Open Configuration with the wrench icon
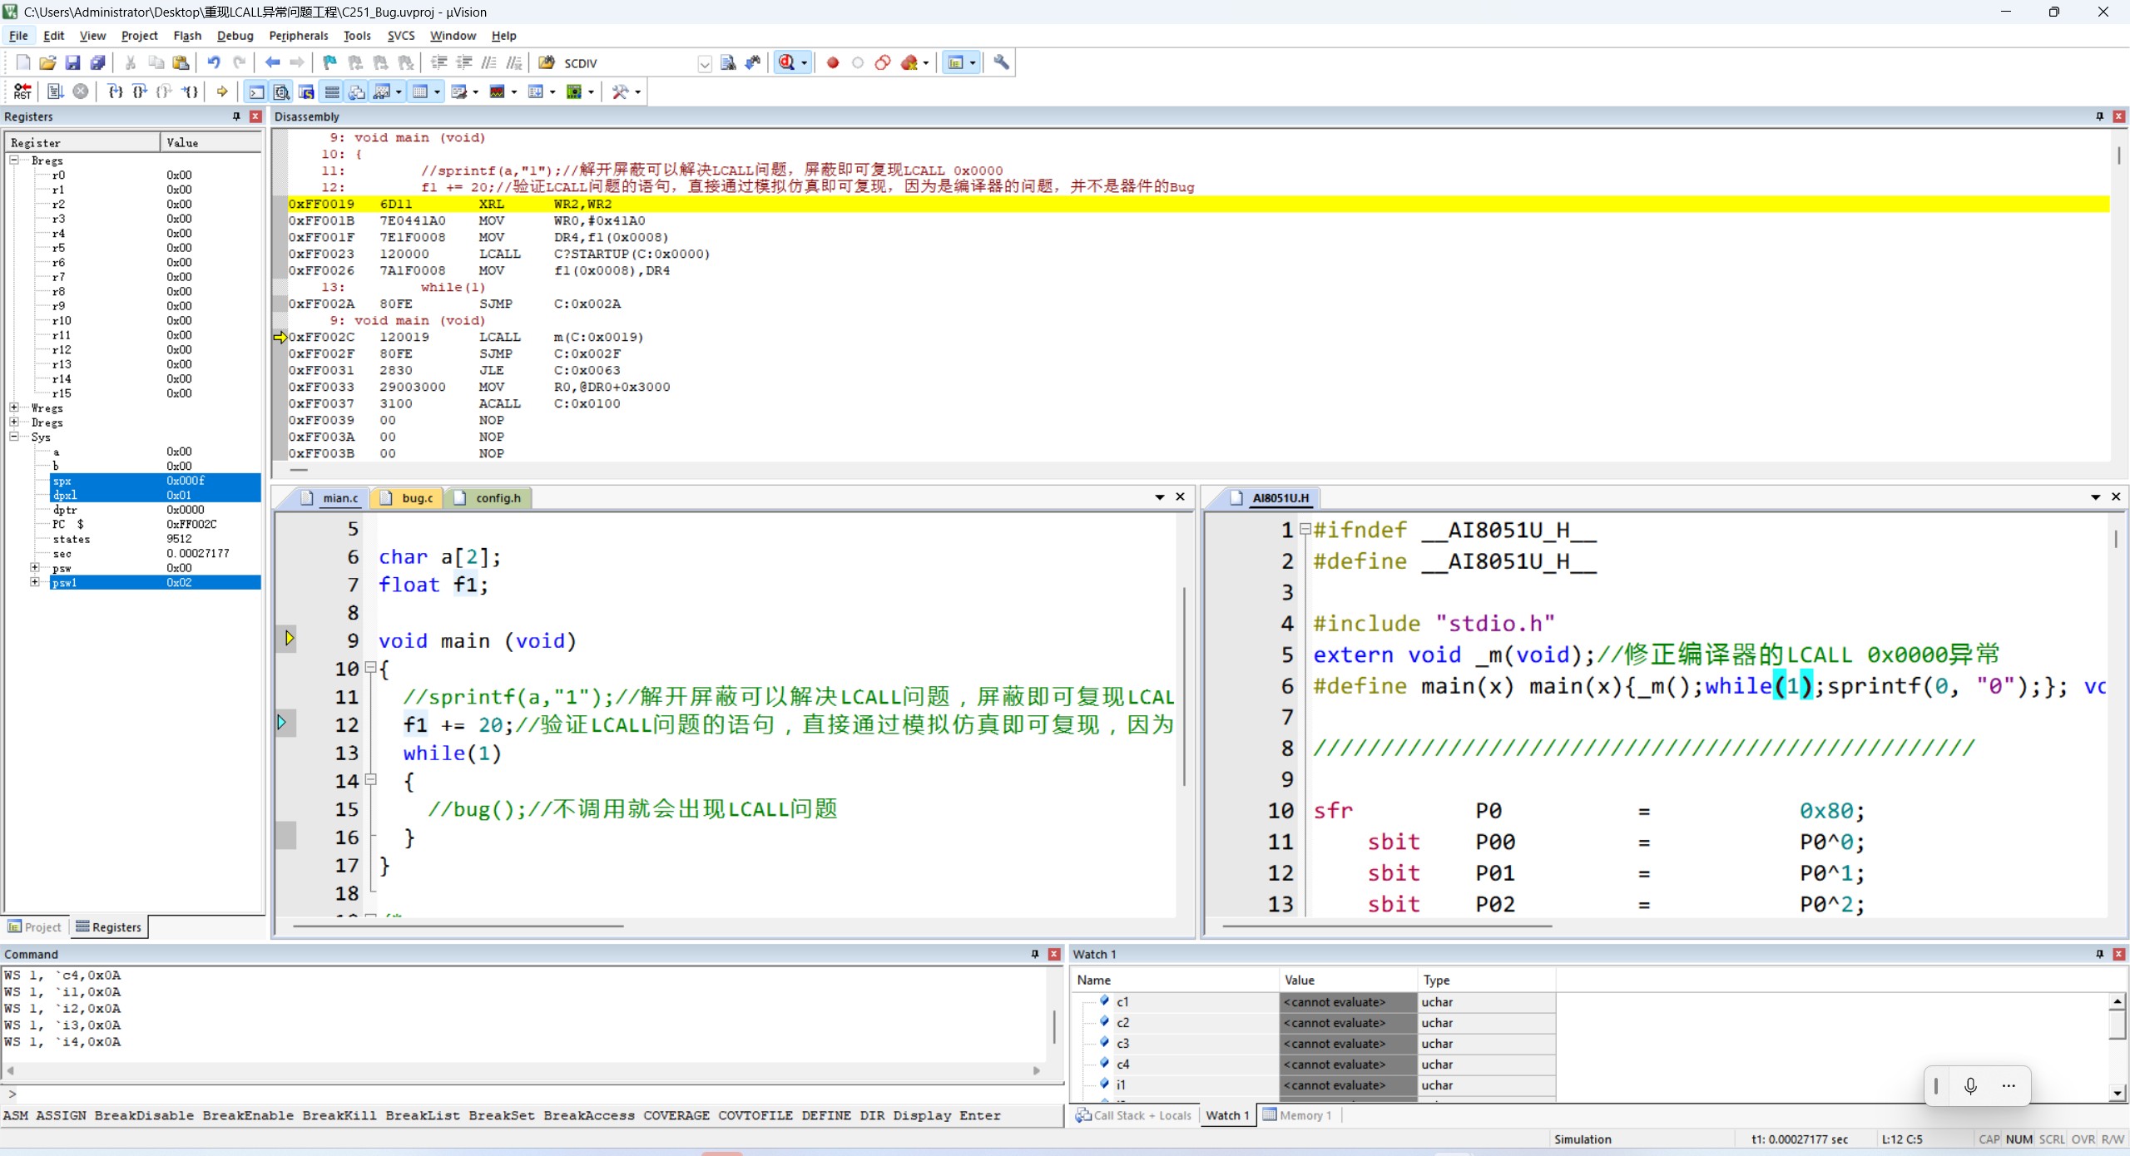Viewport: 2130px width, 1156px height. (x=1001, y=62)
